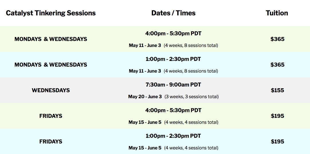
Task: Click the first 1:00pm - 2:30pm PDT time
Action: click(x=173, y=59)
